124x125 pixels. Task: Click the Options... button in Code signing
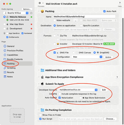[x=27, y=9]
